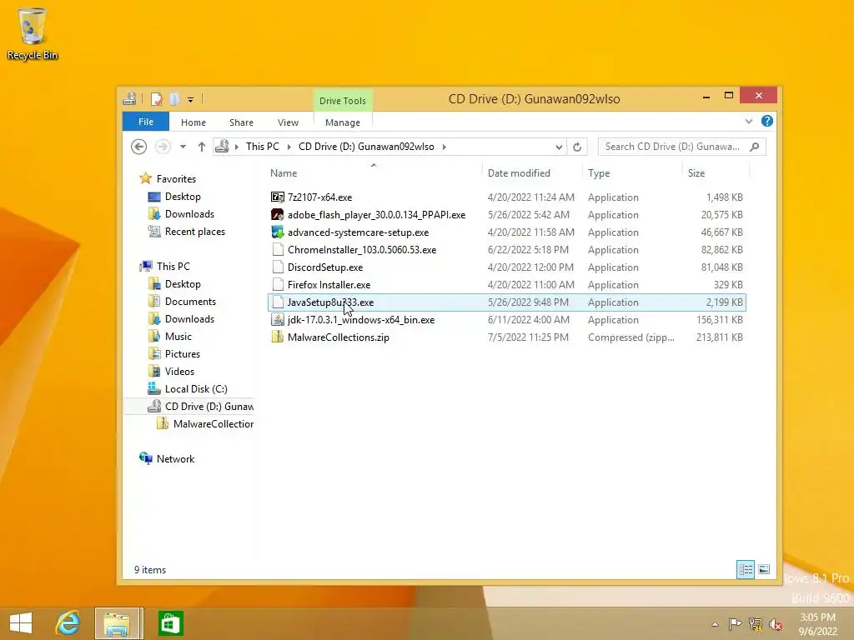Open MalwareCollections in navigation tree
The height and width of the screenshot is (640, 854).
[205, 424]
